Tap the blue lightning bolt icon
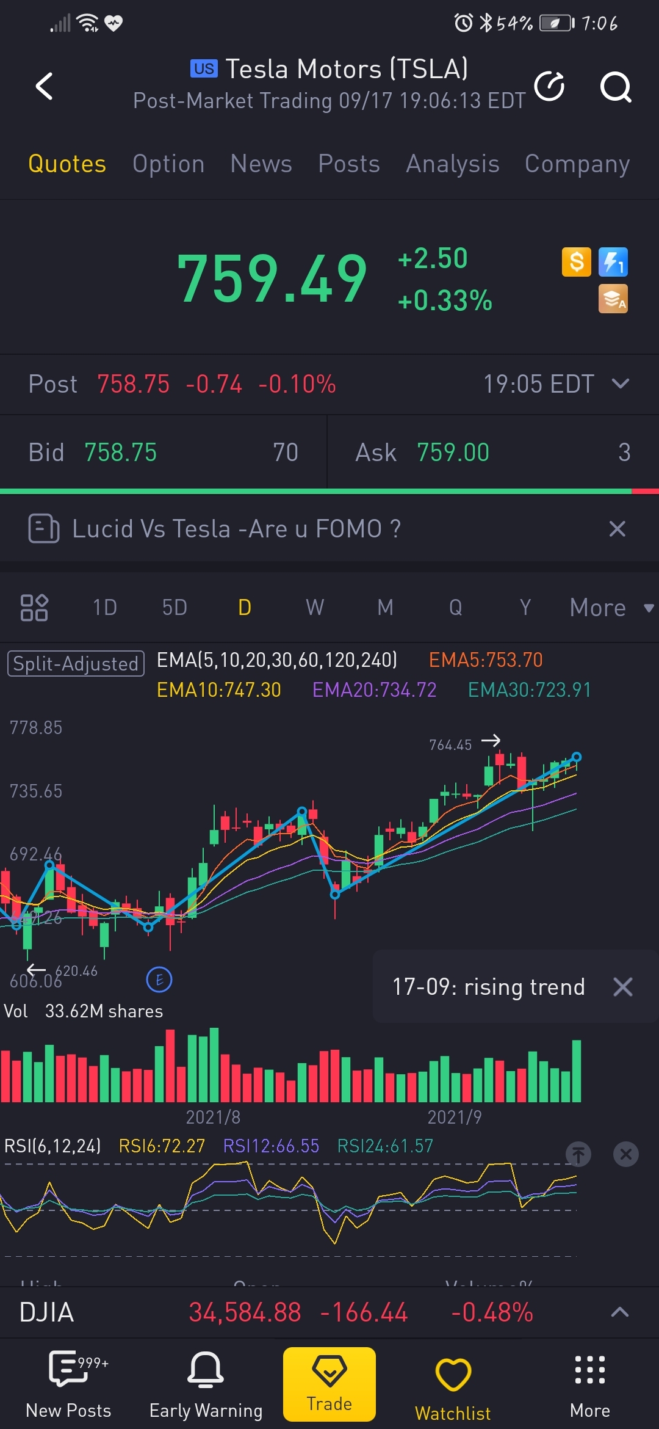The height and width of the screenshot is (1429, 659). click(x=613, y=262)
